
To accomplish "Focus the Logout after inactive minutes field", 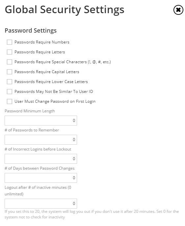I will 41,204.
